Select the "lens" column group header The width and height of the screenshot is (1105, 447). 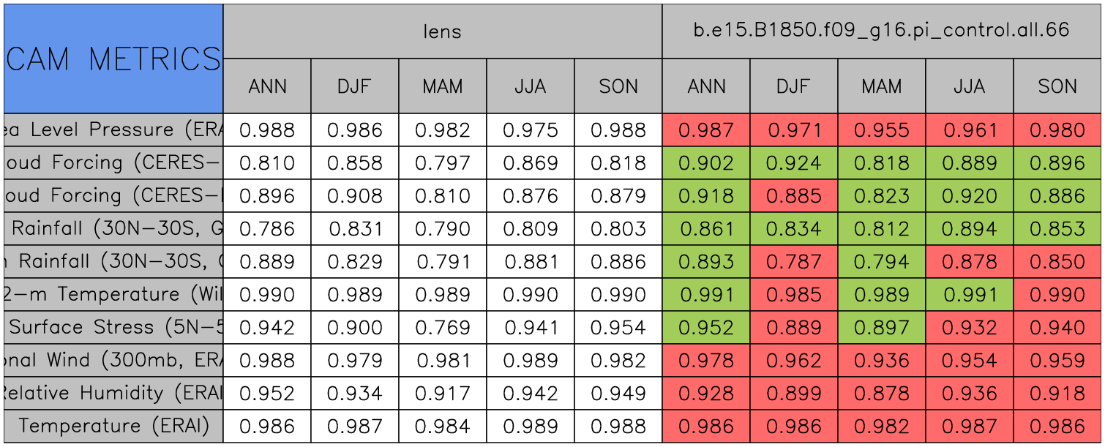pyautogui.click(x=442, y=31)
